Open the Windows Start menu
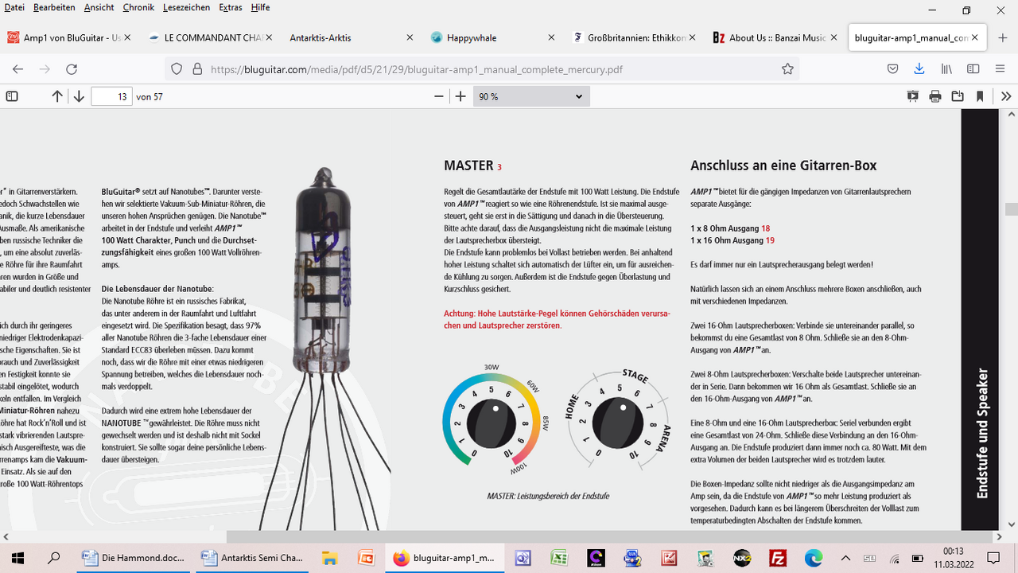The image size is (1018, 573). point(17,558)
